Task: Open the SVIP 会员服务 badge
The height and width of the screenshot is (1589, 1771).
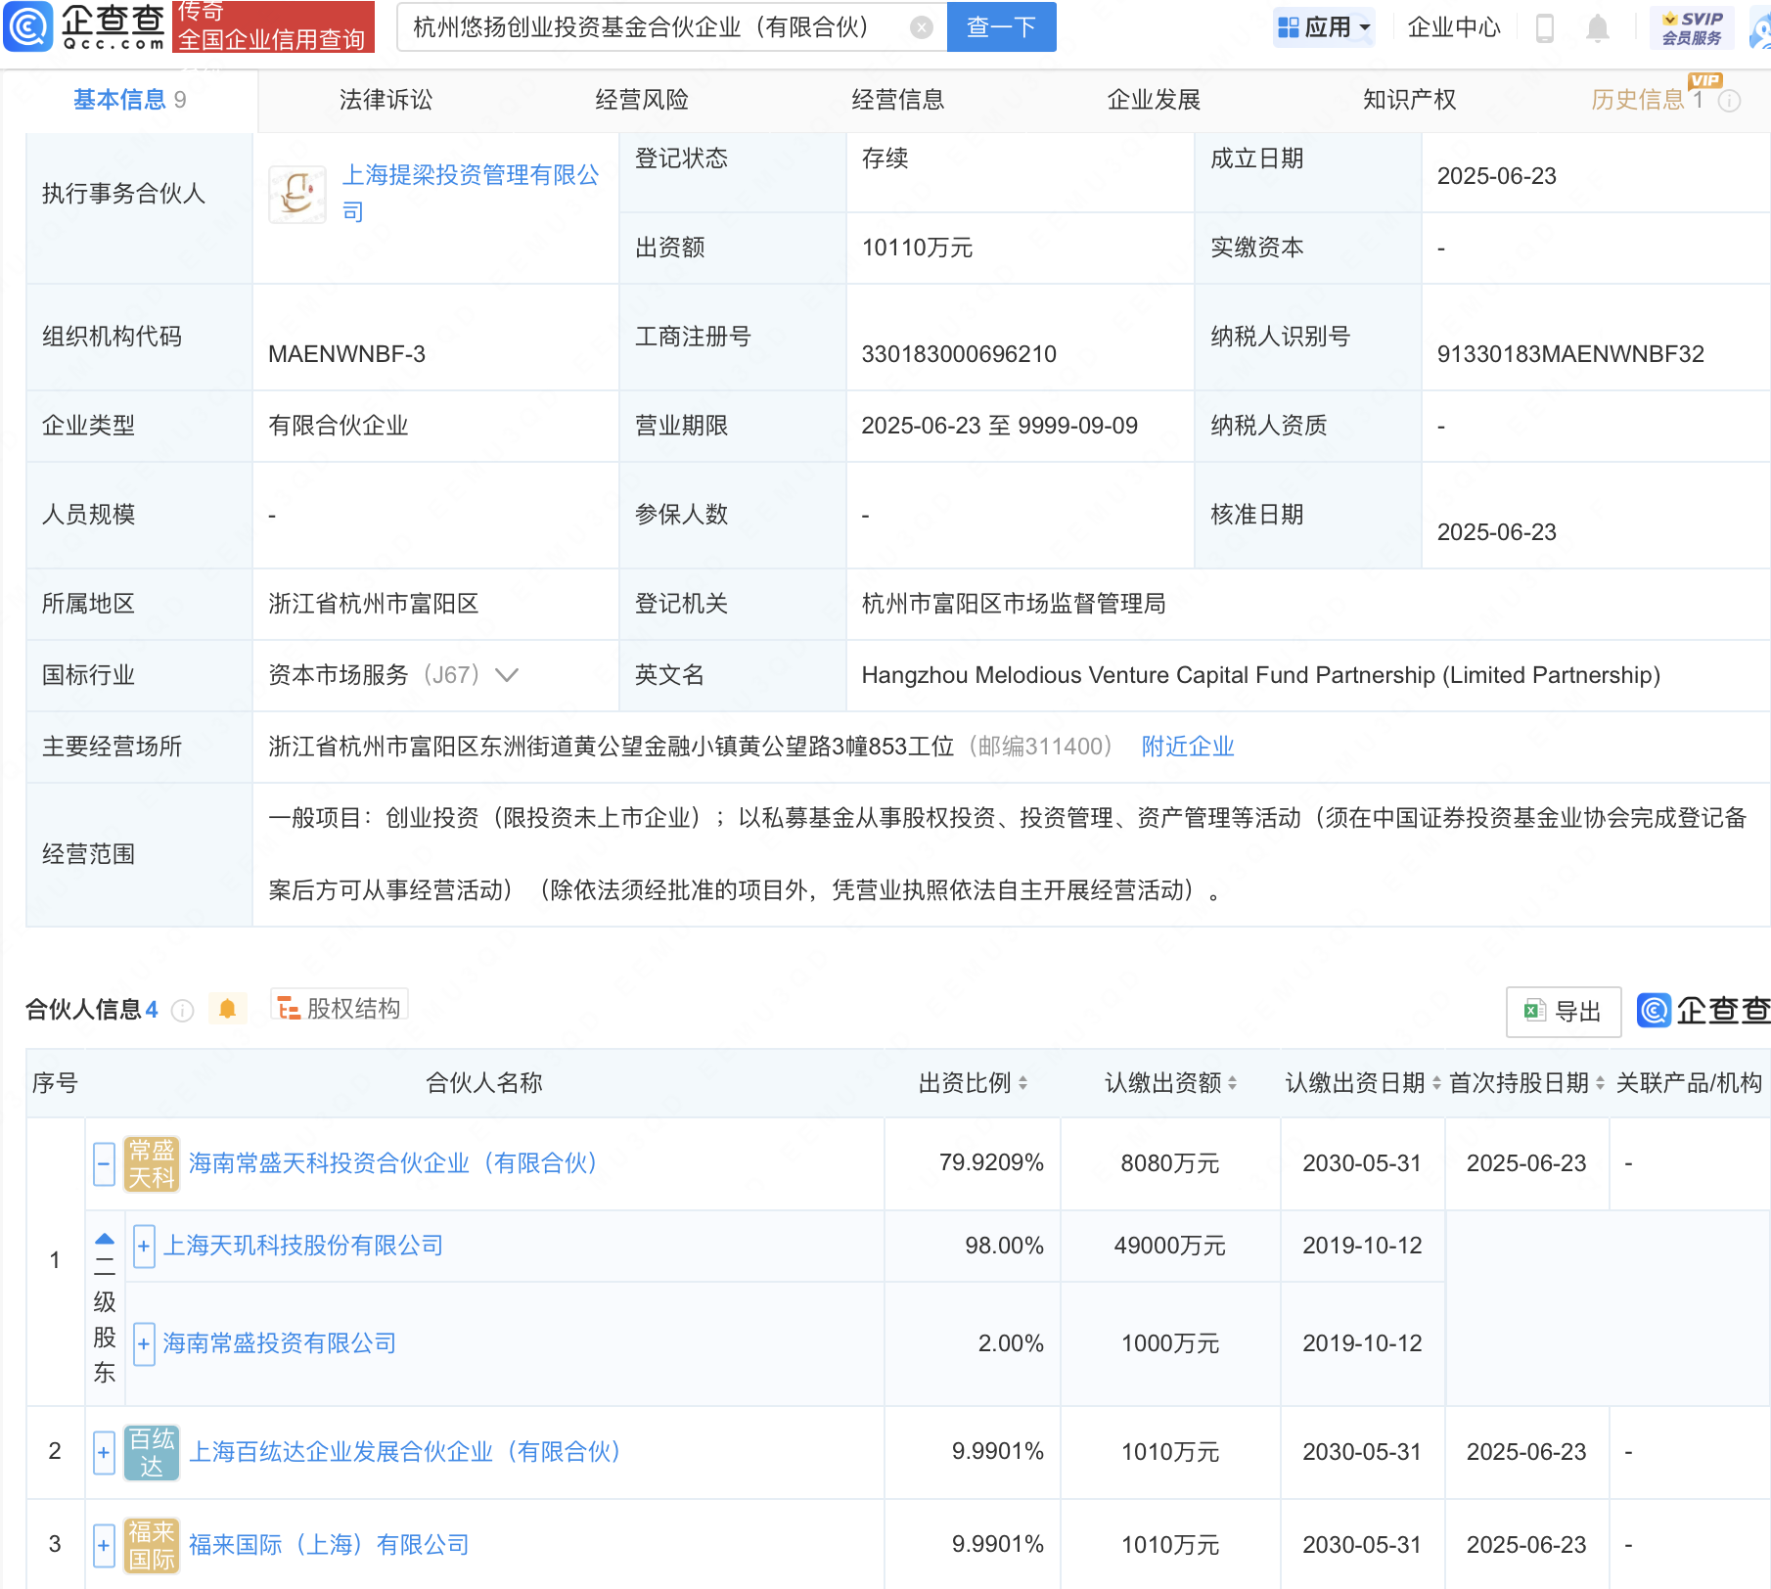Action: click(1692, 27)
